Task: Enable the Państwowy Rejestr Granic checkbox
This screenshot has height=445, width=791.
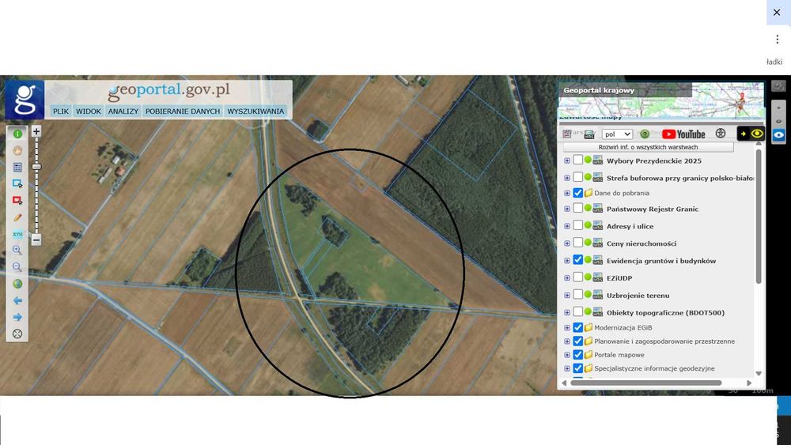Action: tap(578, 208)
